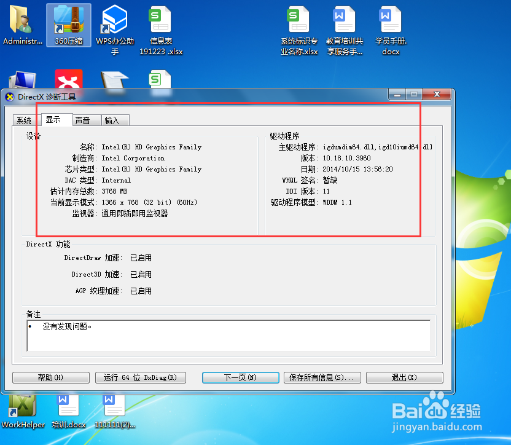The image size is (511, 445).
Task: Switch to the 系统 tab
Action: click(x=24, y=120)
